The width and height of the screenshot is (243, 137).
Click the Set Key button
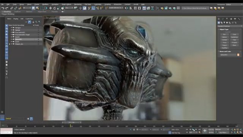(x=211, y=132)
